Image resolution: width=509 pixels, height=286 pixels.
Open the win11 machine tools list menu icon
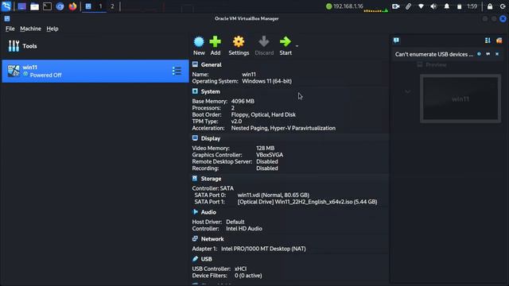coord(177,71)
